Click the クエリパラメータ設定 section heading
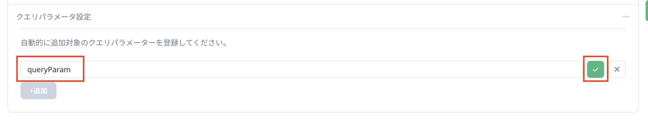The height and width of the screenshot is (120, 648). pos(54,17)
